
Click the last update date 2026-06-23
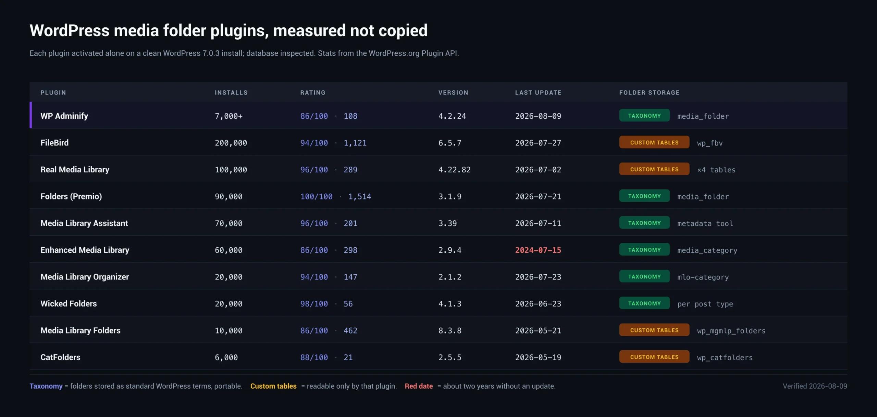point(538,304)
